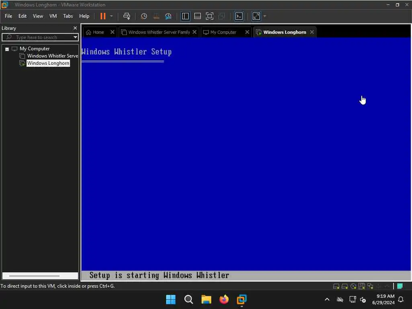Screen dimensions: 412x309
Task: Close the Windows Whistler Server Family tab
Action: tap(194, 32)
